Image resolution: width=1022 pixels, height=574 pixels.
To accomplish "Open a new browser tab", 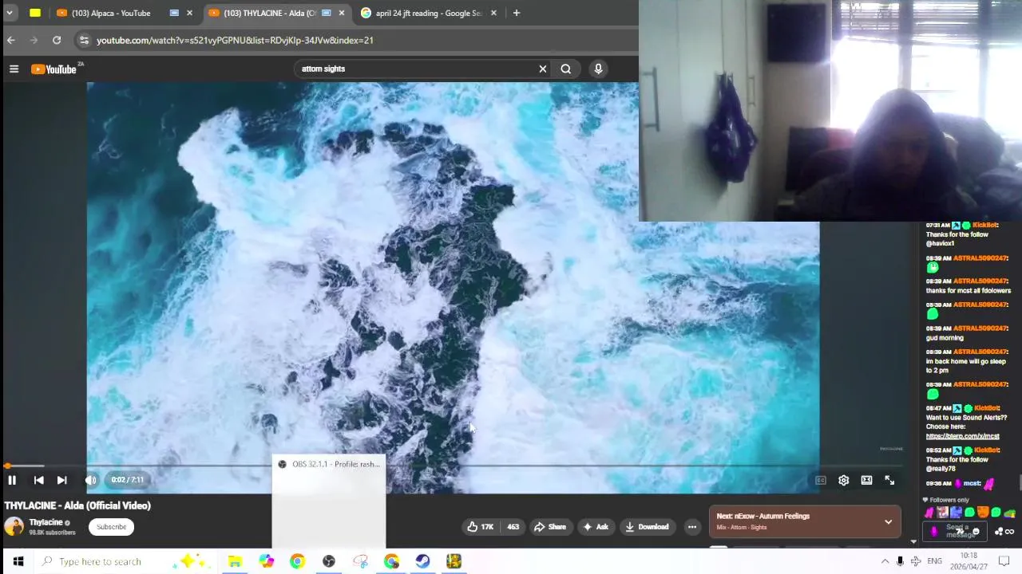I will point(517,13).
